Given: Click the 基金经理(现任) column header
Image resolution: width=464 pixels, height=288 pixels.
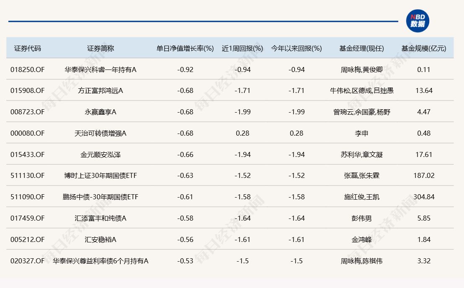Looking at the screenshot, I should pos(361,48).
